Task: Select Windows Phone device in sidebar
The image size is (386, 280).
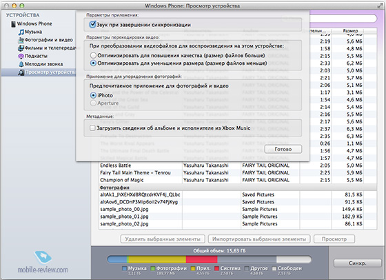Action: 34,24
